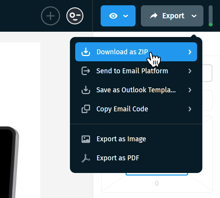Expand the Download as ZIP submenu arrow
220x198 pixels.
[x=190, y=52]
